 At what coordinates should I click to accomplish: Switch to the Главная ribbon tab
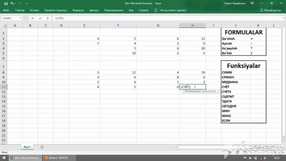click(x=20, y=10)
